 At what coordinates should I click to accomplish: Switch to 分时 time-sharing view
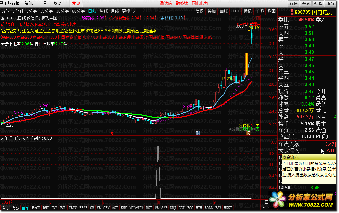click(x=6, y=11)
